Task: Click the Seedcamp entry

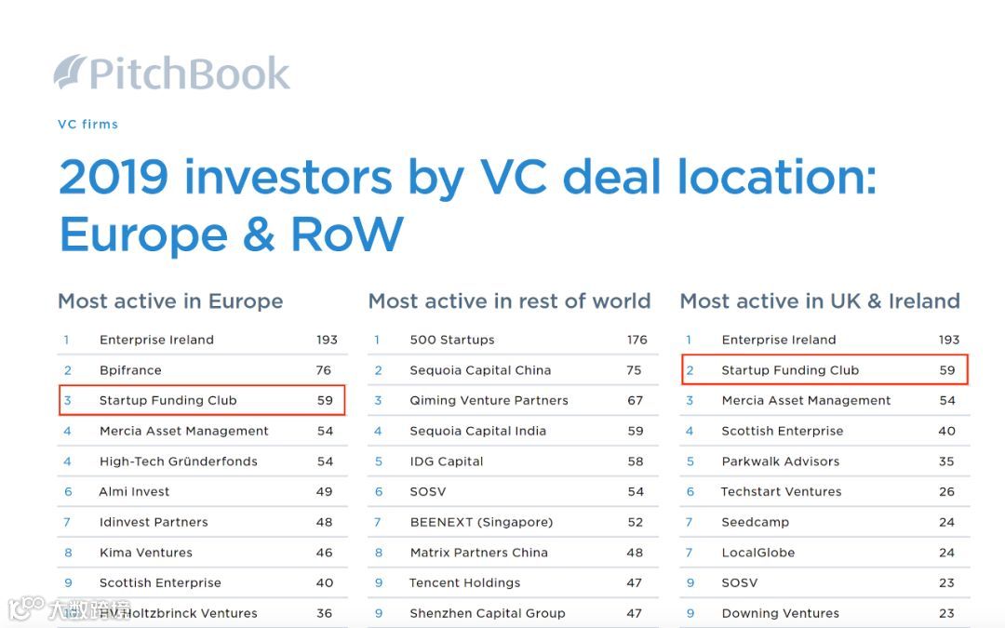Action: (x=755, y=522)
